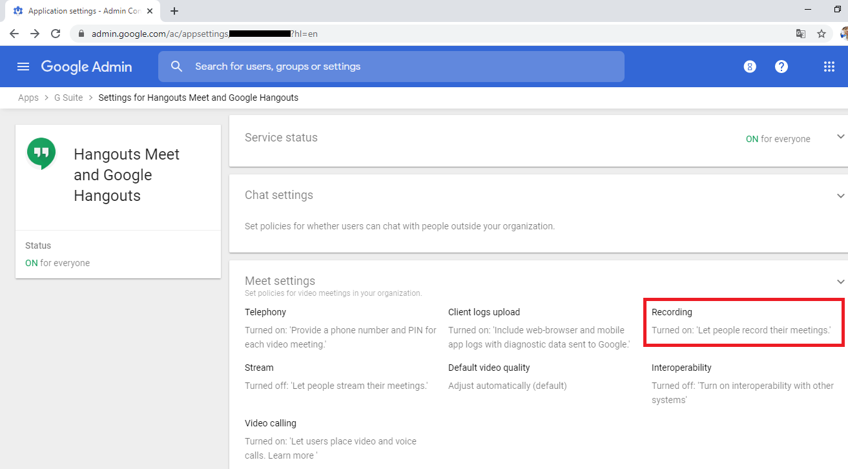
Task: Expand the Service status section
Action: click(840, 137)
